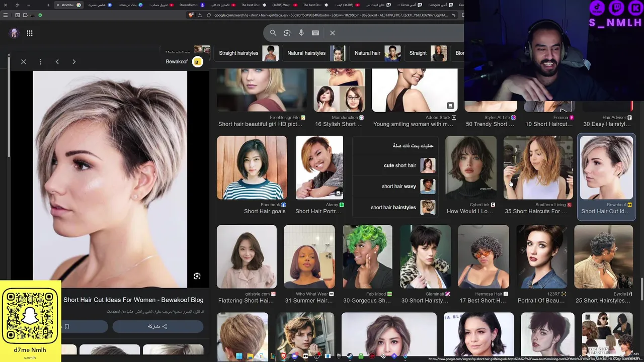This screenshot has height=362, width=644.
Task: Open Brave browser from the taskbar
Action: (x=283, y=356)
